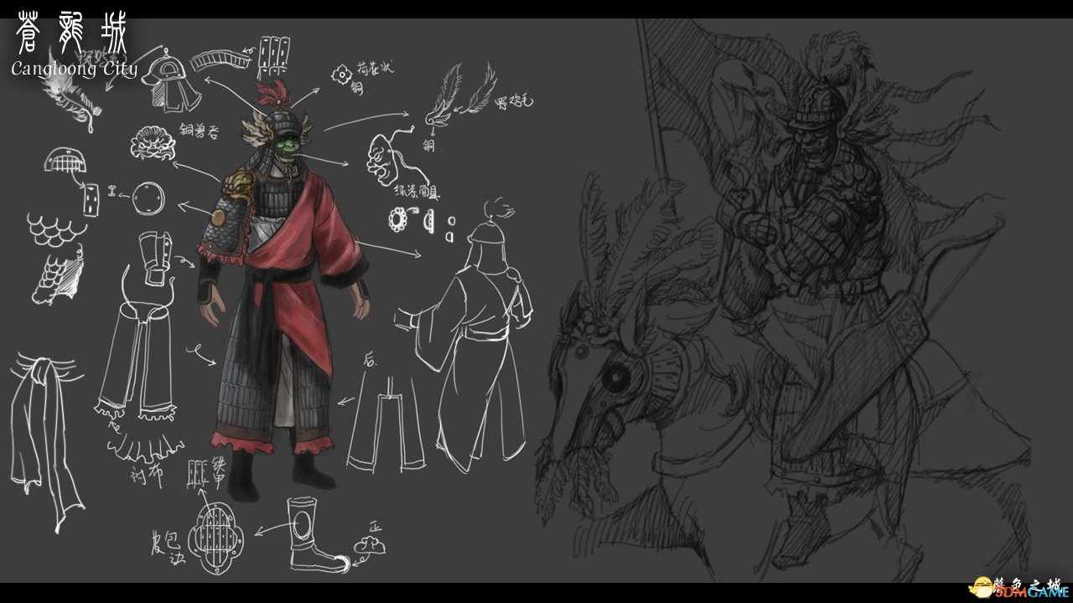Click the red feather plume on helmet
This screenshot has height=603, width=1073.
coord(274,95)
